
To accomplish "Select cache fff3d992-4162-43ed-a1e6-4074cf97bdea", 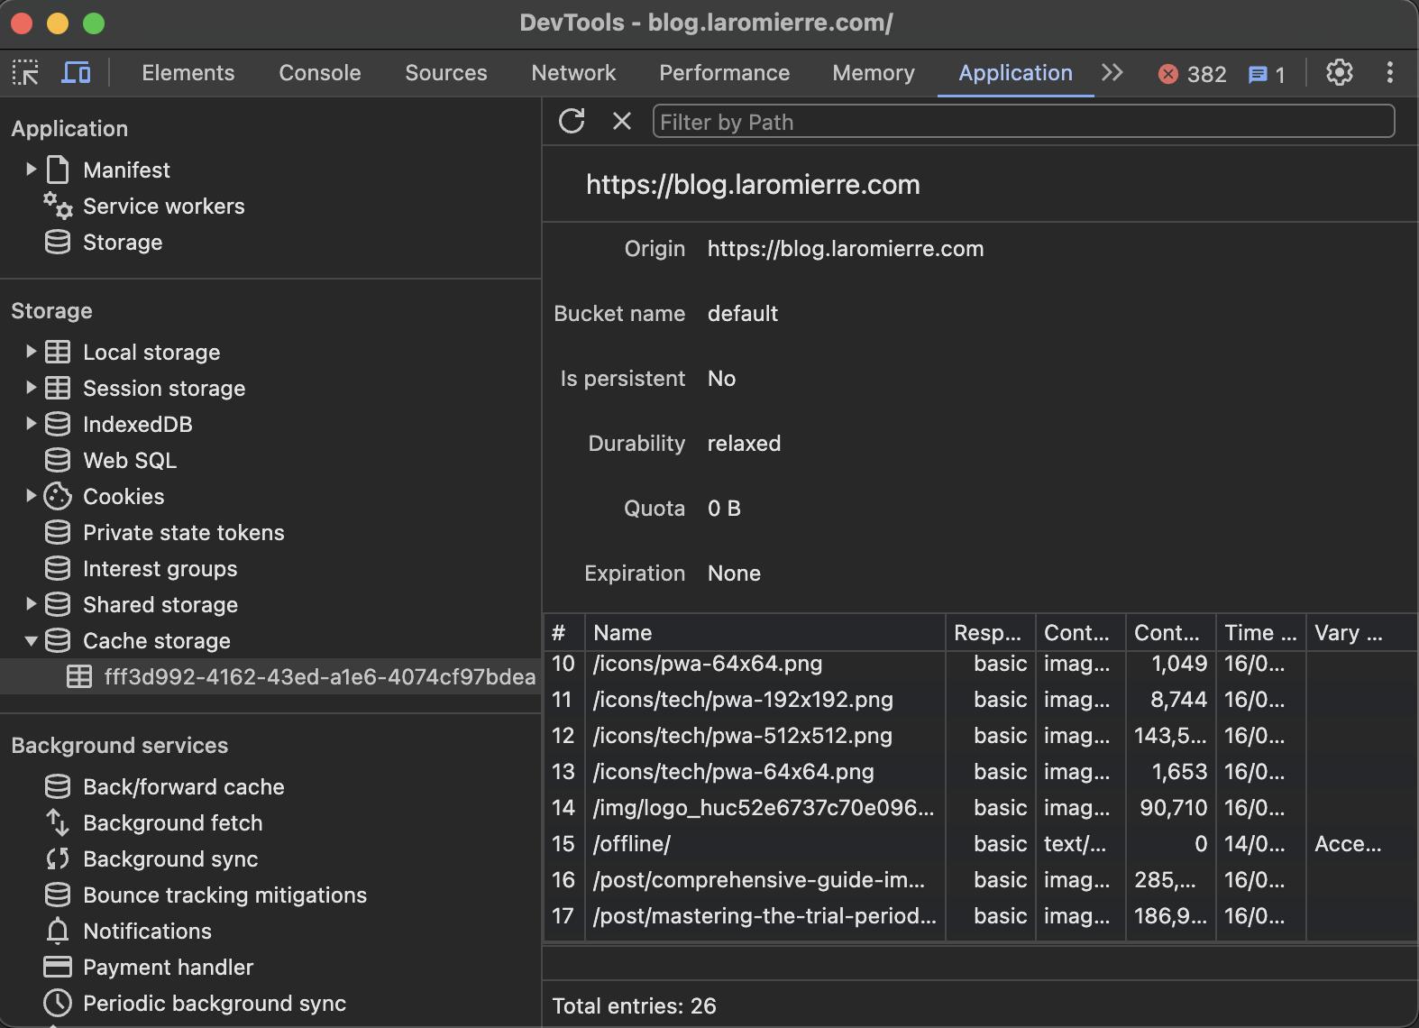I will click(270, 676).
